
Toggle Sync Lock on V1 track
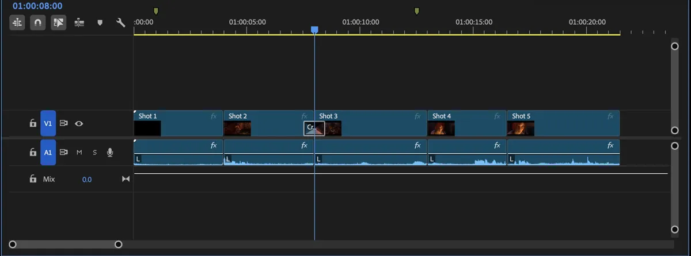click(x=64, y=123)
